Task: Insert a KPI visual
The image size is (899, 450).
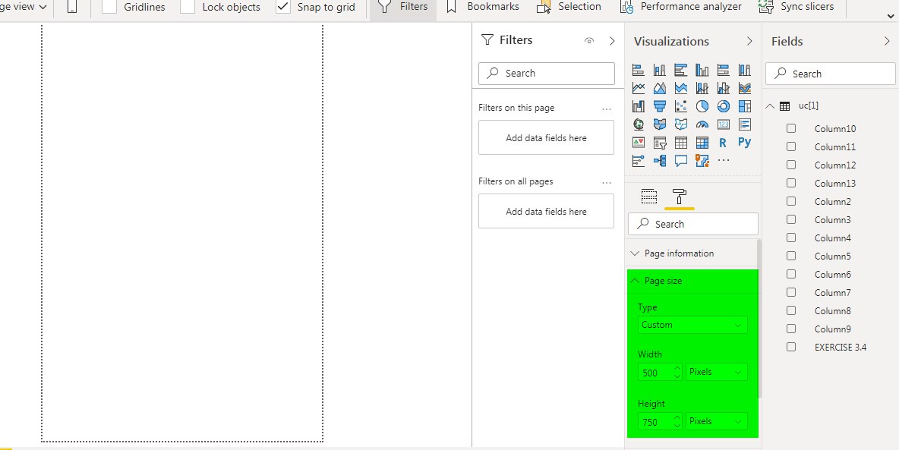Action: (x=638, y=142)
